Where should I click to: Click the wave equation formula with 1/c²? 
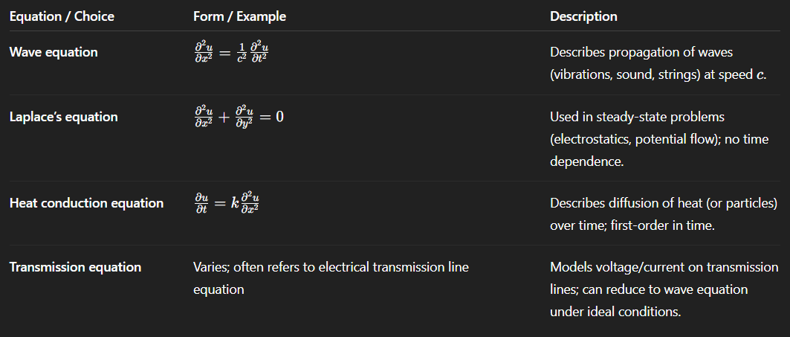pos(232,53)
